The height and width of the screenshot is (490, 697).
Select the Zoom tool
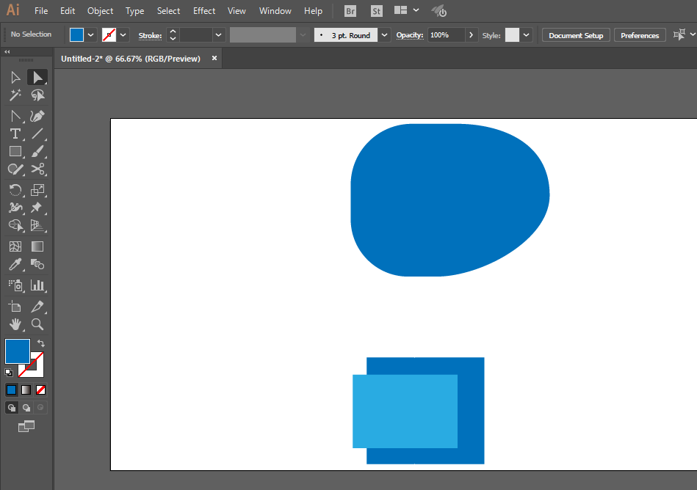coord(37,323)
